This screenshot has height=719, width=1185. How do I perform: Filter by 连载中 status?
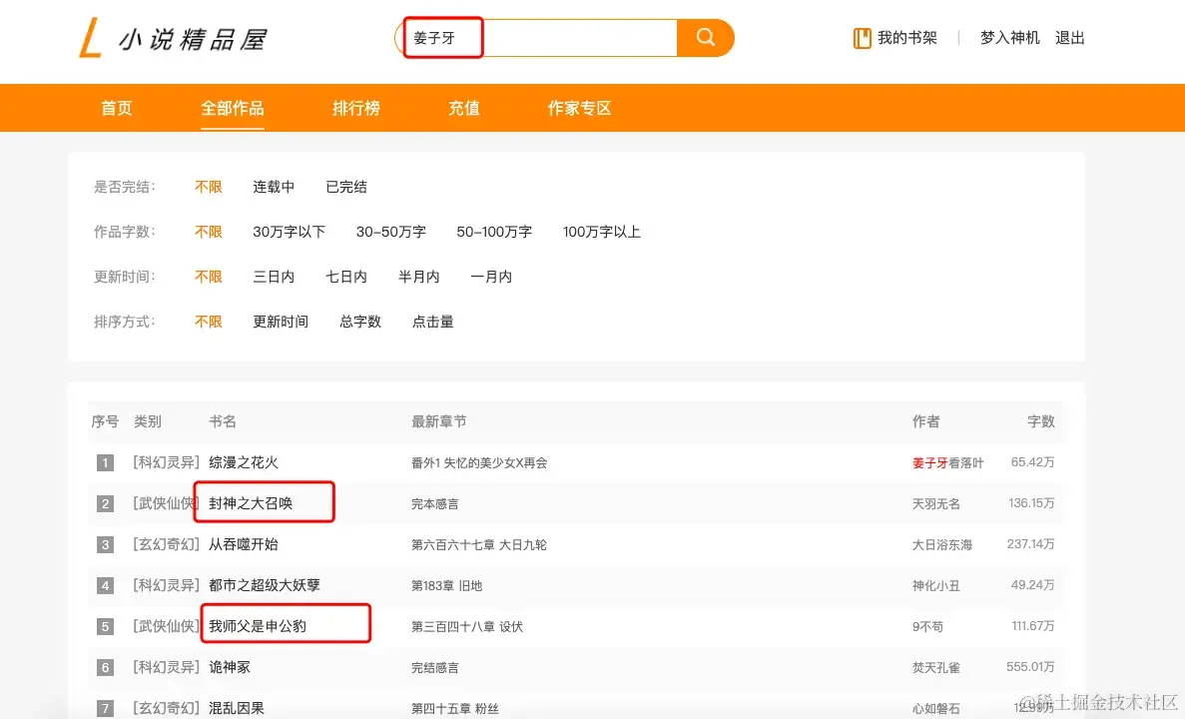click(274, 187)
